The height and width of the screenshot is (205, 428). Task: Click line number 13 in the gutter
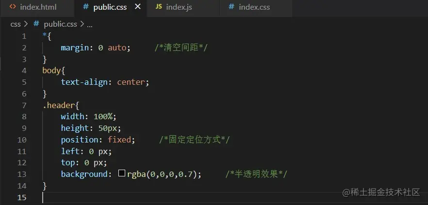pyautogui.click(x=22, y=174)
